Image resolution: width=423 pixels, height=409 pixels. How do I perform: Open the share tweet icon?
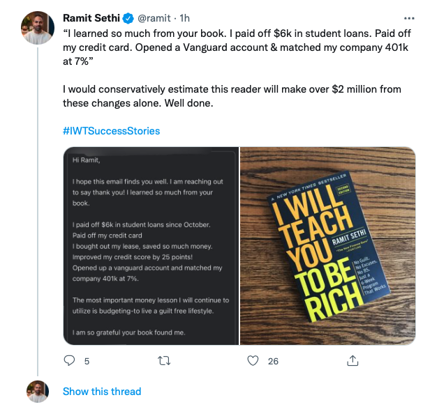pyautogui.click(x=352, y=360)
